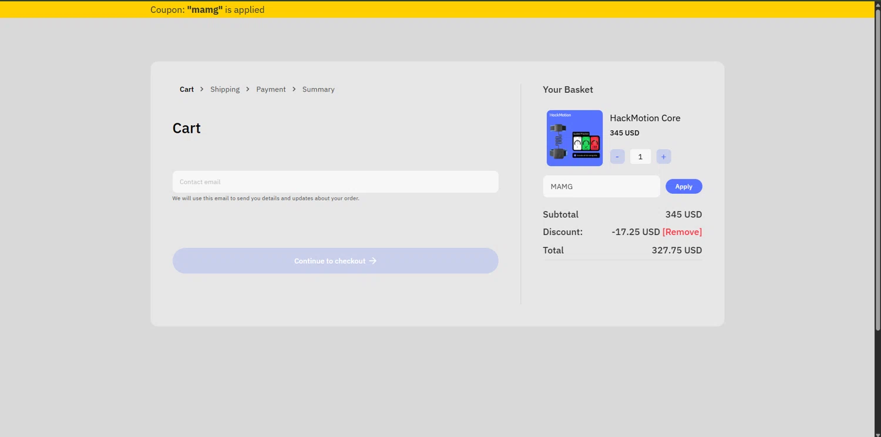Click the Total amount 327.75 USD
Screen dimensions: 881x437
tap(677, 250)
